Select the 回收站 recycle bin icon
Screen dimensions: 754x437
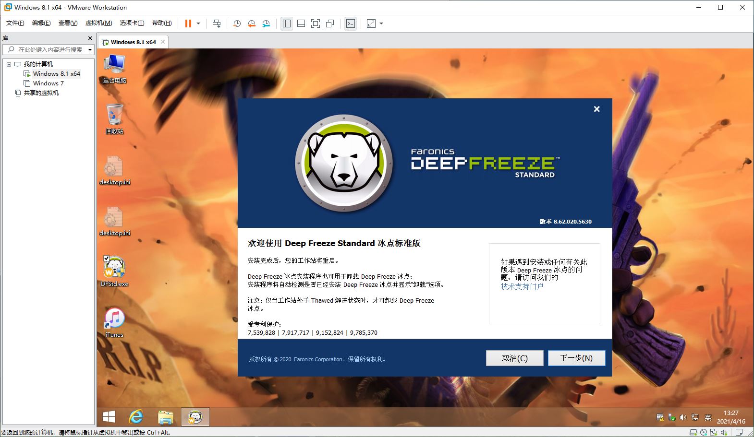pos(114,119)
